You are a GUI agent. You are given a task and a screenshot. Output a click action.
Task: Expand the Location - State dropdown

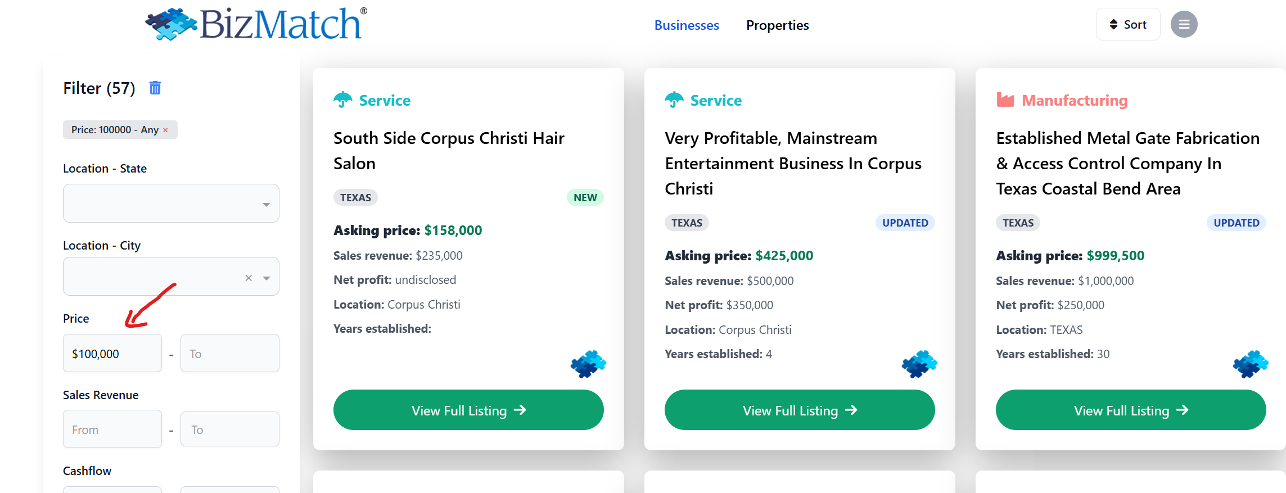266,205
